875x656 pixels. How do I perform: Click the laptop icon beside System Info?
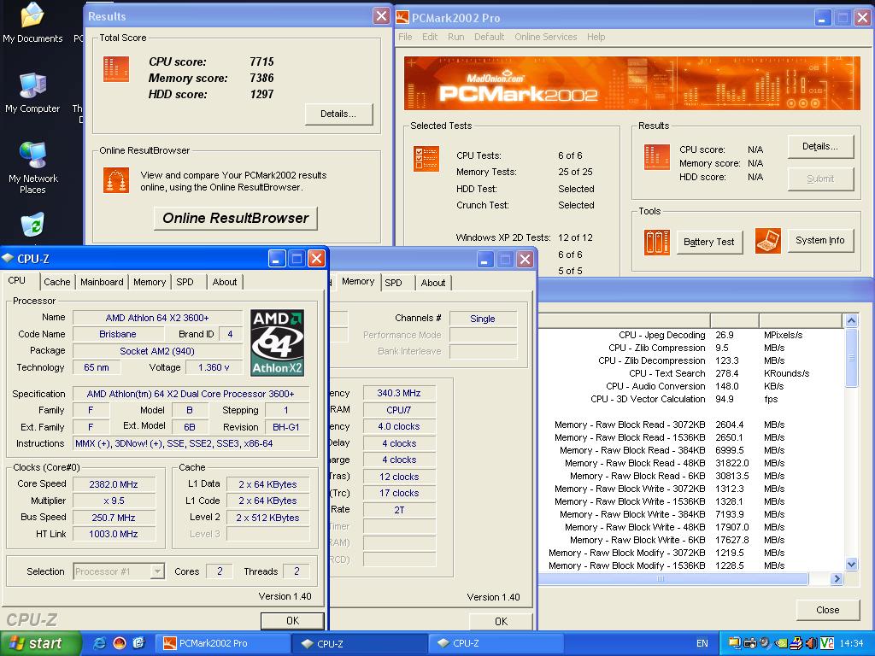(x=768, y=241)
